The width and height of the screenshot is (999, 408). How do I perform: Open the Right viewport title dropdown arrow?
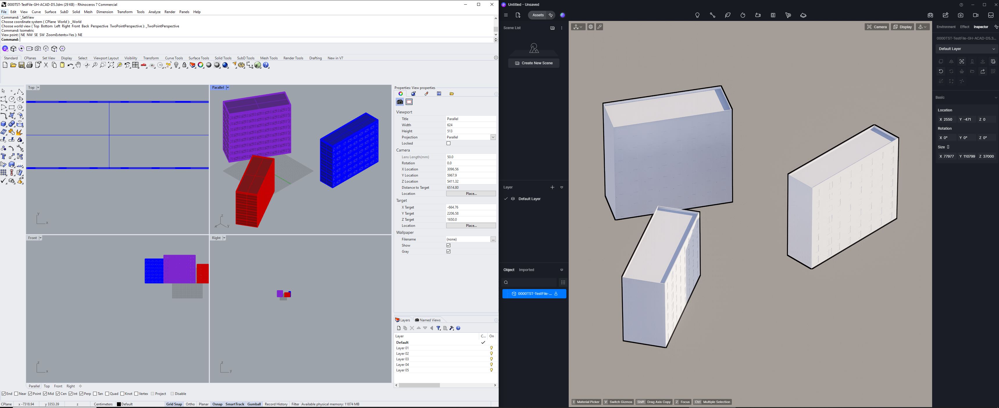click(224, 238)
